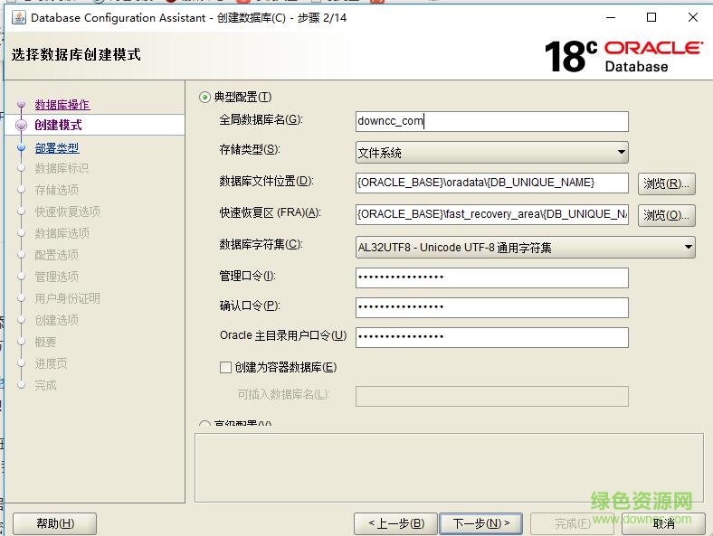Enable the 创建为容器数据库 checkbox
This screenshot has height=536, width=713.
point(226,367)
